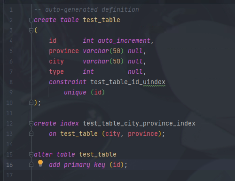The width and height of the screenshot is (235, 181).
Task: Click line number 12 in gutter
Action: click(9, 124)
